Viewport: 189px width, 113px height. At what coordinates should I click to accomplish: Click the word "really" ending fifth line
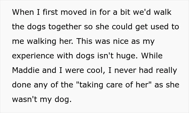(x=166, y=70)
